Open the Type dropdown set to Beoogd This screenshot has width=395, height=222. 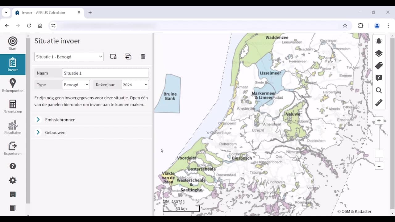click(x=76, y=85)
